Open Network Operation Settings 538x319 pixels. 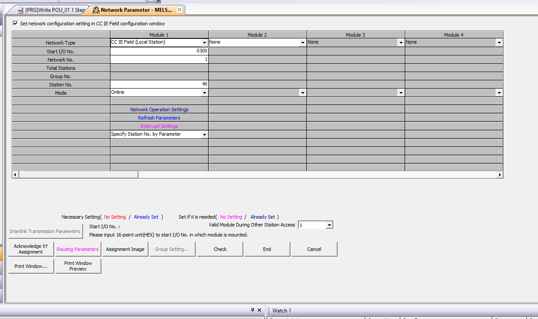[x=159, y=110]
